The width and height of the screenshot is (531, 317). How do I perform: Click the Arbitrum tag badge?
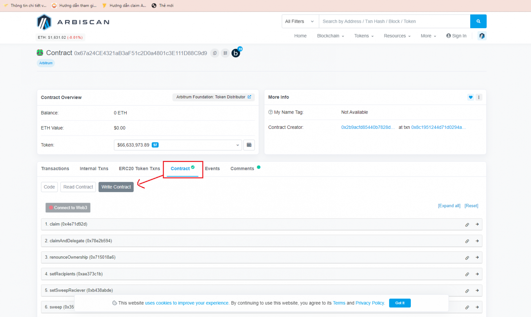click(x=46, y=63)
